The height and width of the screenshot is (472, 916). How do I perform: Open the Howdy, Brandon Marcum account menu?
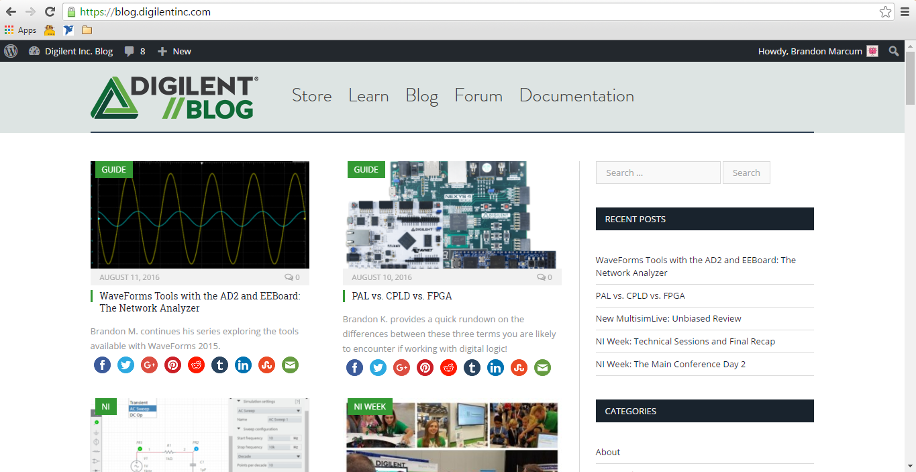click(817, 51)
